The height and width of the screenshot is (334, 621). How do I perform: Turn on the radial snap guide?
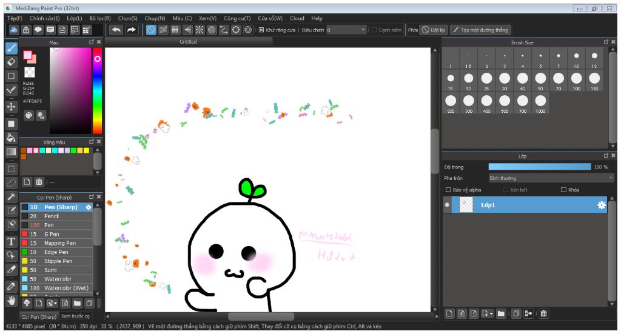tap(200, 30)
